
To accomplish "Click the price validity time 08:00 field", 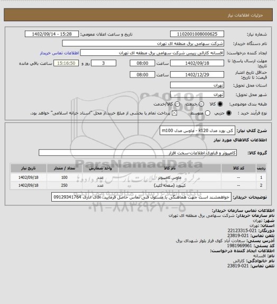I will [142, 74].
